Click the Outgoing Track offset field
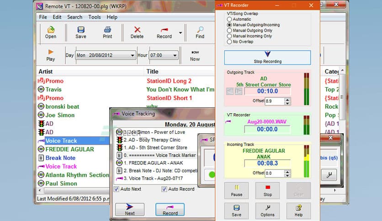The height and width of the screenshot is (221, 382). (x=275, y=101)
